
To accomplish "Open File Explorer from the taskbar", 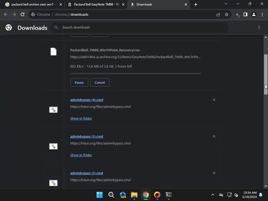I will coord(134,195).
